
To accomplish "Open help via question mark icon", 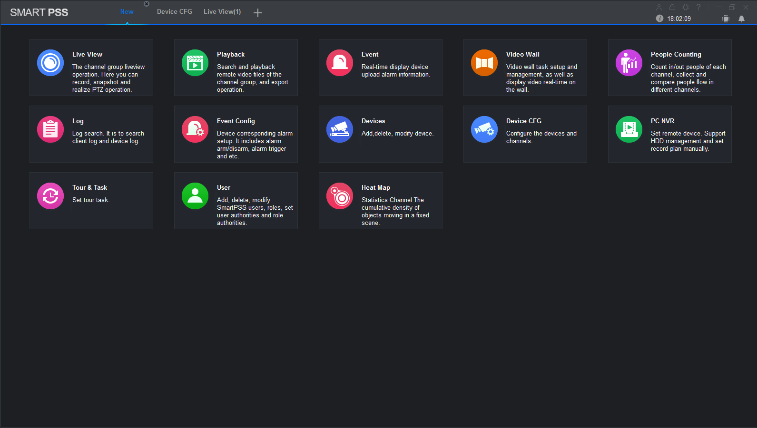I will 698,7.
